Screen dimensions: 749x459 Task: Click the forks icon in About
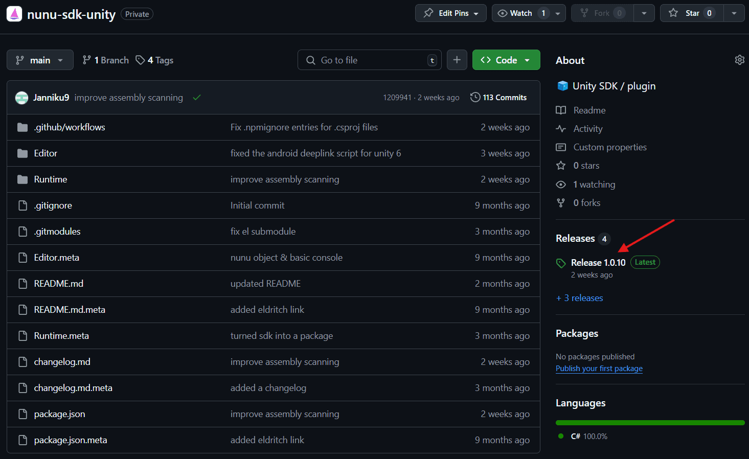[x=561, y=203]
